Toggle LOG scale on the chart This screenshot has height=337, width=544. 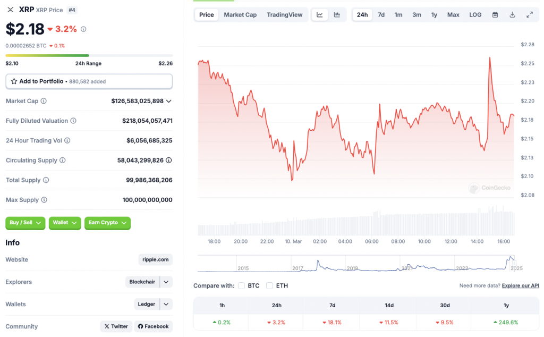[475, 14]
